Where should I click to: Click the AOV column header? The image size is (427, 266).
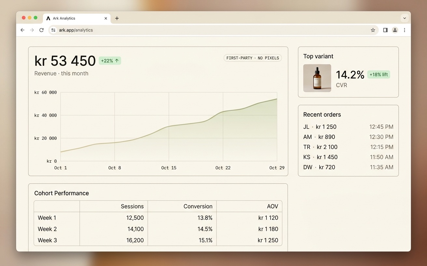[x=272, y=206]
